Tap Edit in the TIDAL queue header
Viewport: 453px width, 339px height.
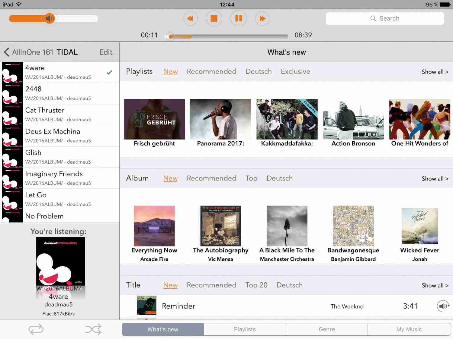coord(106,52)
